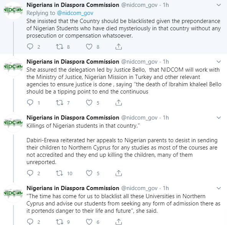Retweet the tweet with 10 retweets

(60, 173)
